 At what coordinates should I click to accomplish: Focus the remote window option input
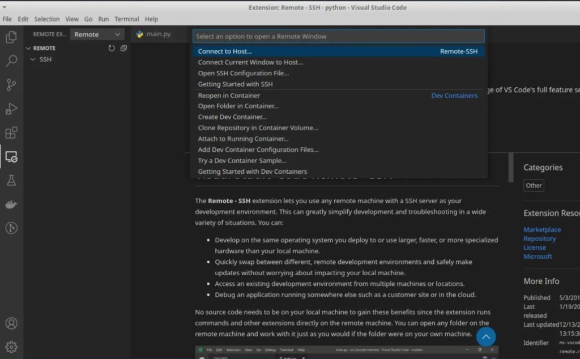click(339, 36)
